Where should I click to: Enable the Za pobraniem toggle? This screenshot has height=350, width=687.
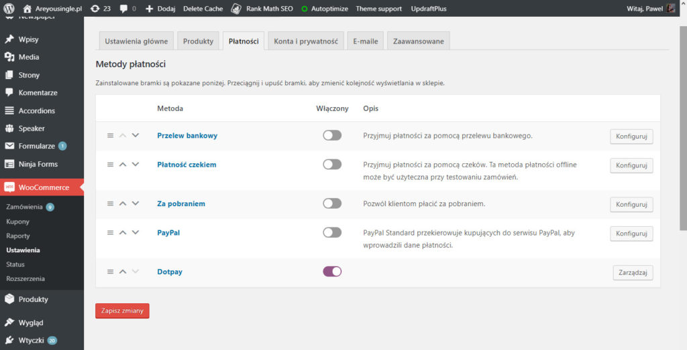pyautogui.click(x=332, y=203)
